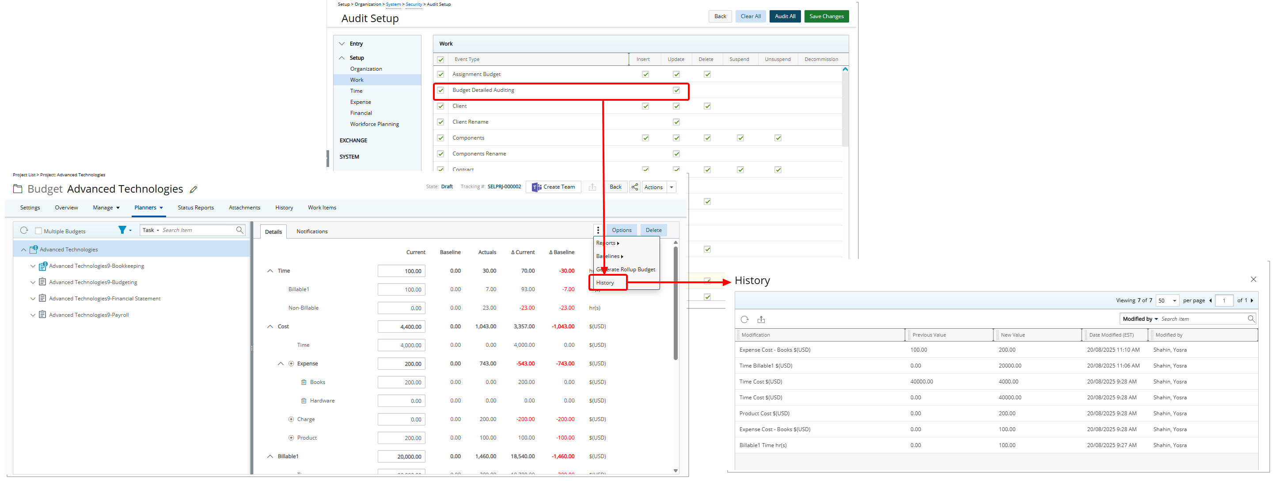1275x482 pixels.
Task: Click the export icon in the History panel
Action: tap(761, 319)
